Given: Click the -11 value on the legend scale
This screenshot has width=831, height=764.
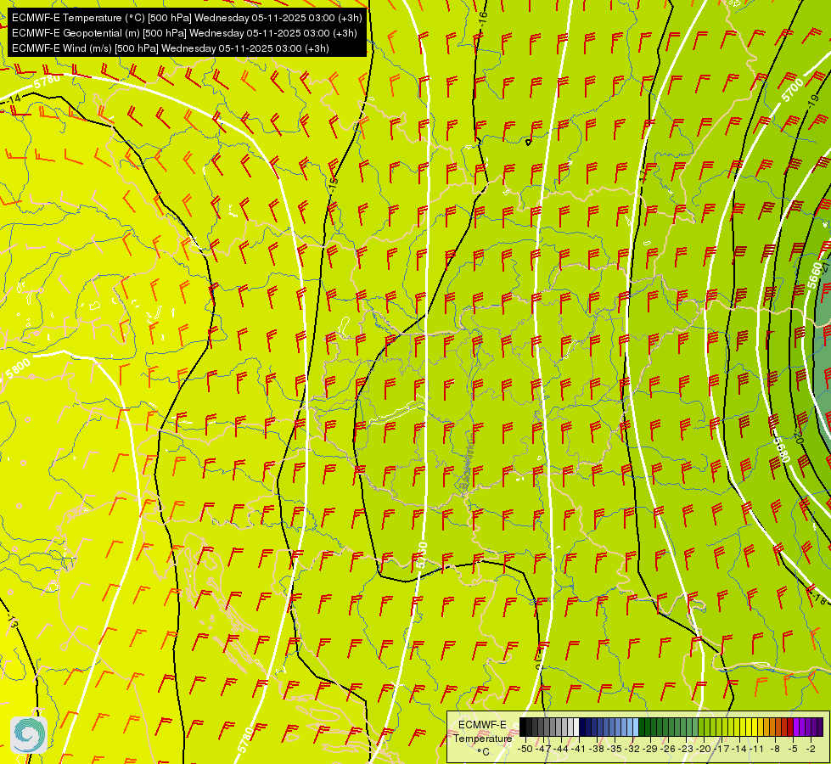Looking at the screenshot, I should click(756, 749).
